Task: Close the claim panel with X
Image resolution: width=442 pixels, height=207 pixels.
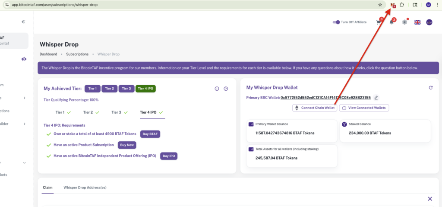Action: pos(430,199)
